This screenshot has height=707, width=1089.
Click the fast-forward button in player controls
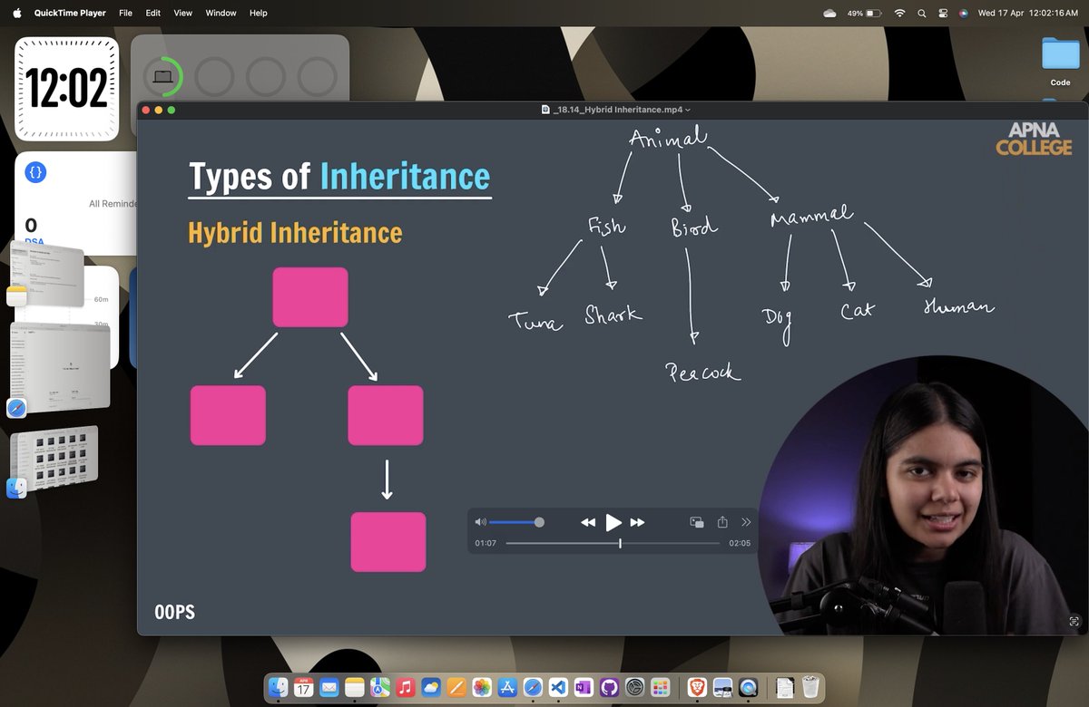[637, 522]
